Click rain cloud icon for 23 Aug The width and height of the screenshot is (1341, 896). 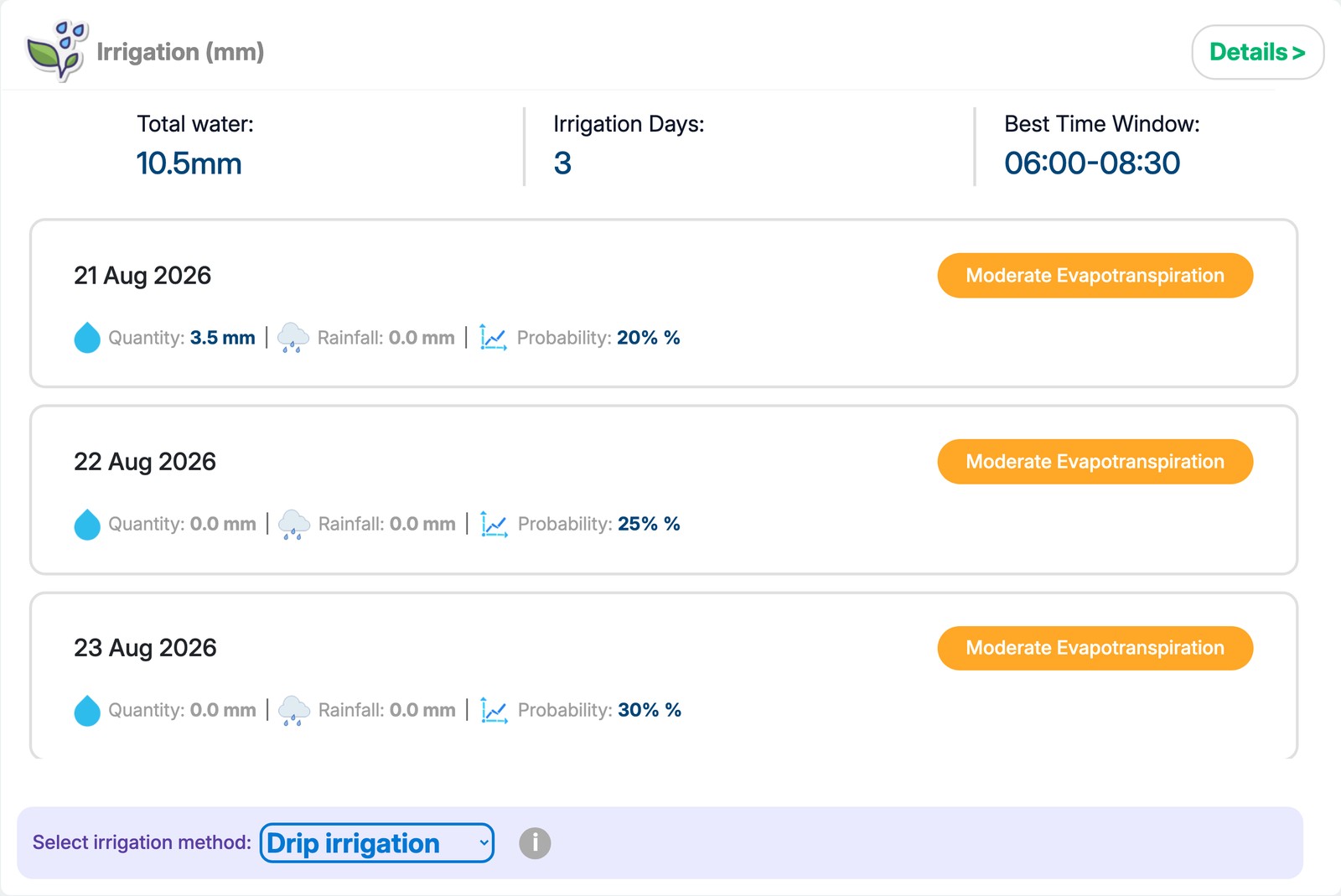[x=293, y=710]
